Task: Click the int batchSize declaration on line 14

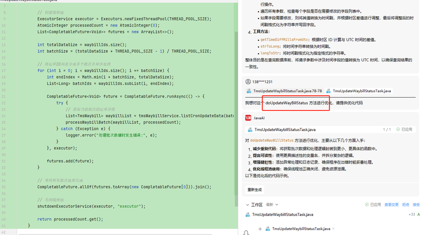Action: pos(124,51)
